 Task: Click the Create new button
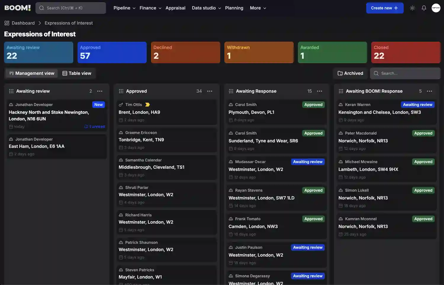pyautogui.click(x=385, y=8)
